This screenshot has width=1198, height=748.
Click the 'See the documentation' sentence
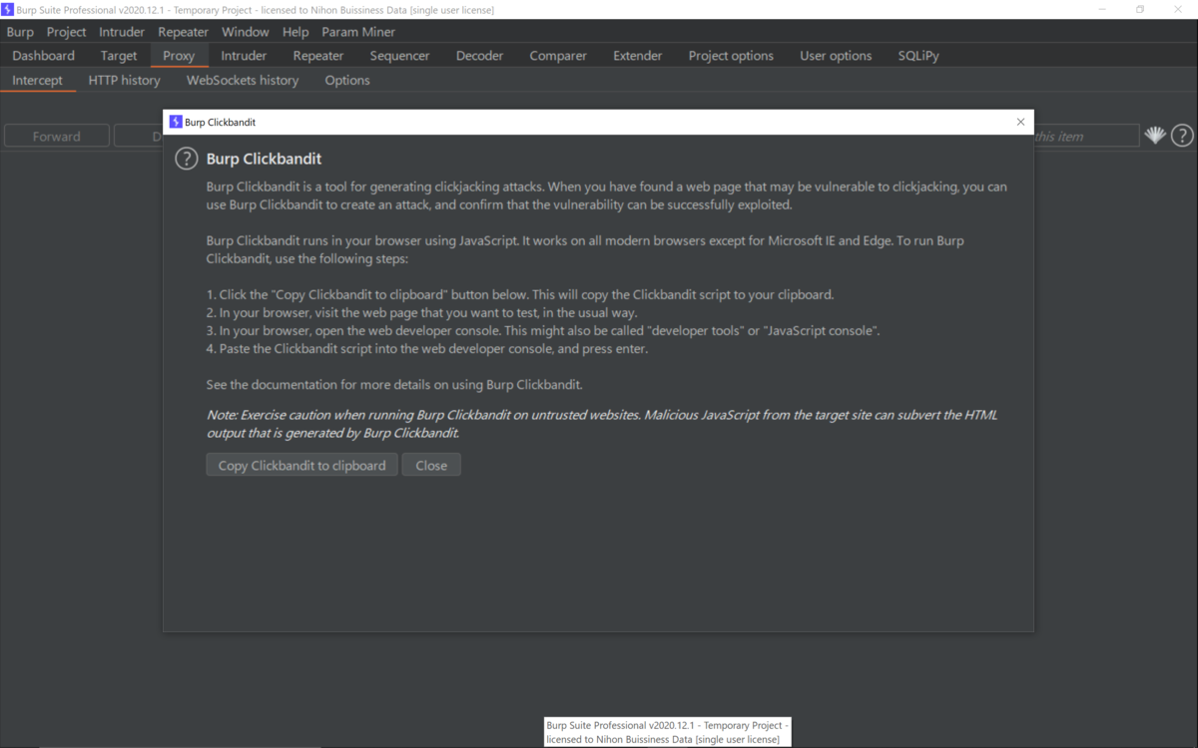pos(394,385)
